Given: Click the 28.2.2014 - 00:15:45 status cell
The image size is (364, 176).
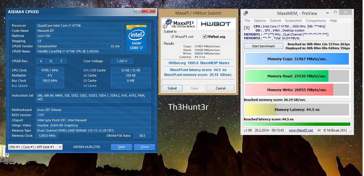Looking at the screenshot, I should point(269,130).
